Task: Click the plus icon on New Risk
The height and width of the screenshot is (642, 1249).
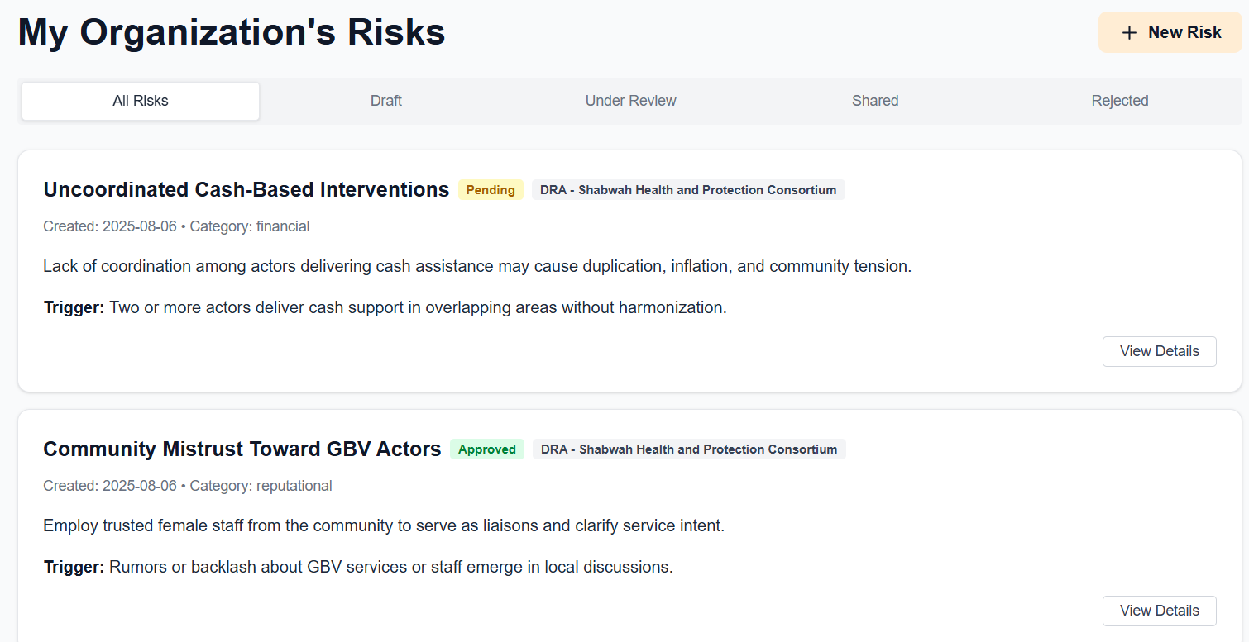Action: pyautogui.click(x=1129, y=33)
